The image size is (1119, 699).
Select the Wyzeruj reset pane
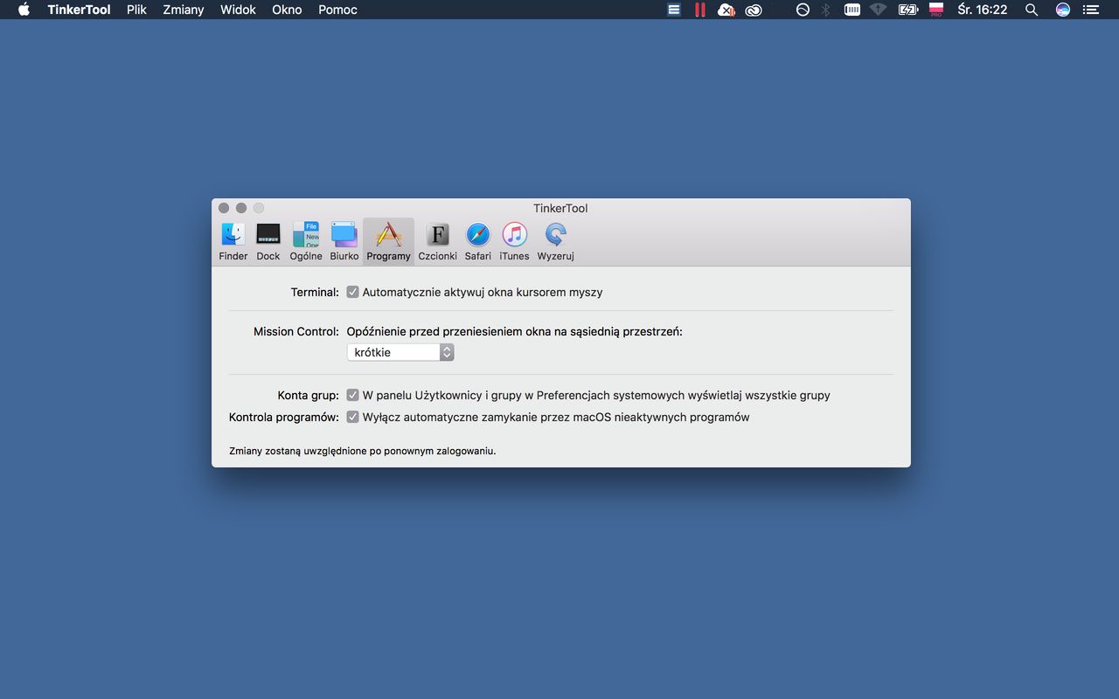coord(555,241)
